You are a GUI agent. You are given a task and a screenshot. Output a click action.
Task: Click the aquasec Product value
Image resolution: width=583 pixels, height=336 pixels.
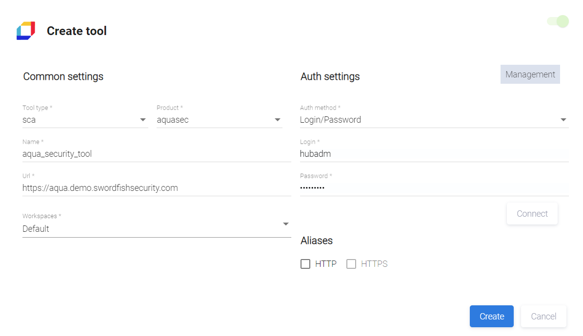point(172,120)
